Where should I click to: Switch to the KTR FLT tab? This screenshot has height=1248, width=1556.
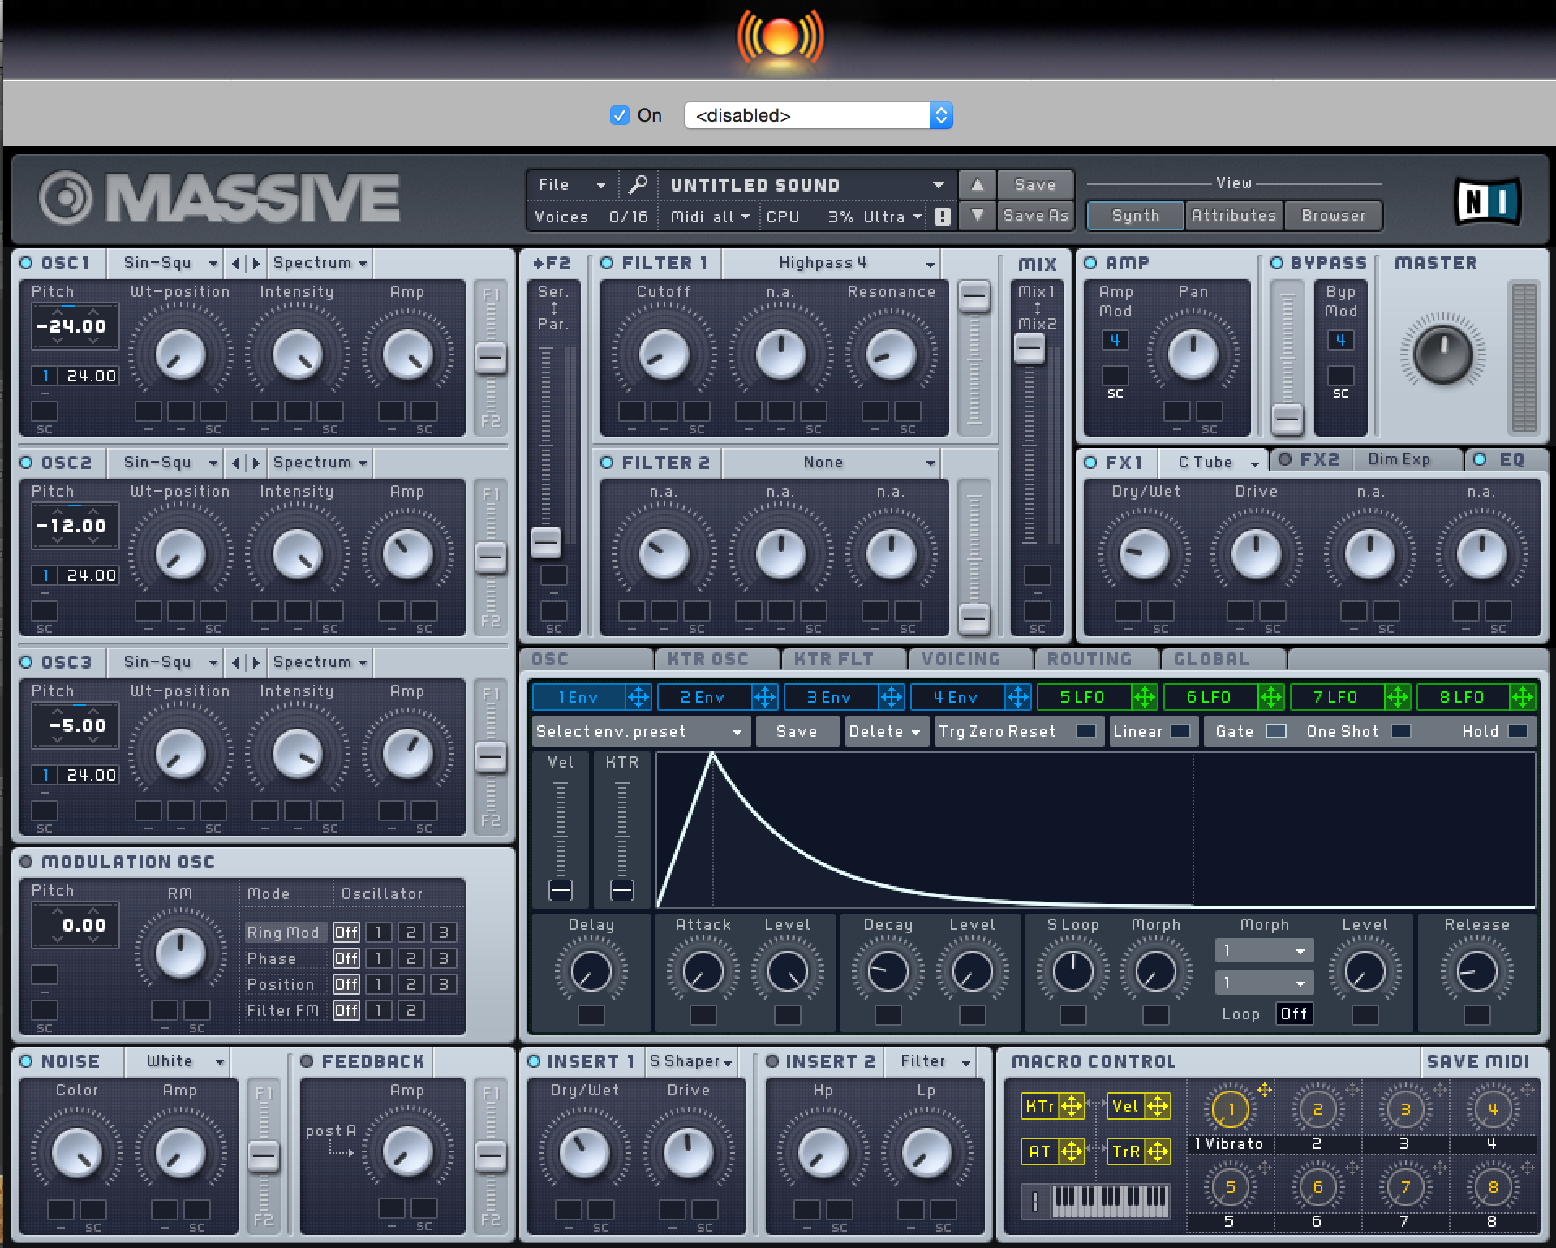(x=843, y=659)
